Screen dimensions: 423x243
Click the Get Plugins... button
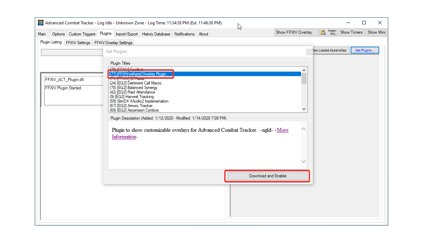(x=365, y=50)
